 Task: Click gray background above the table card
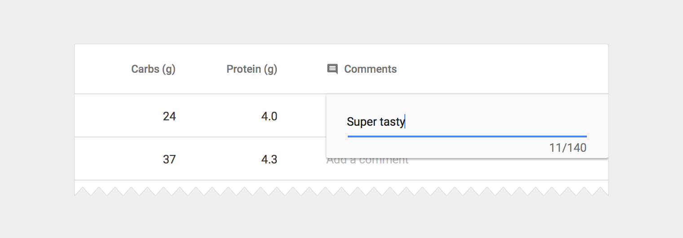341,22
